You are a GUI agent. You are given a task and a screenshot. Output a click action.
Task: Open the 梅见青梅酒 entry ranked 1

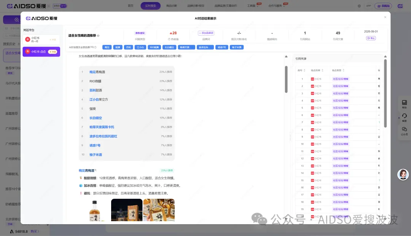coord(97,72)
